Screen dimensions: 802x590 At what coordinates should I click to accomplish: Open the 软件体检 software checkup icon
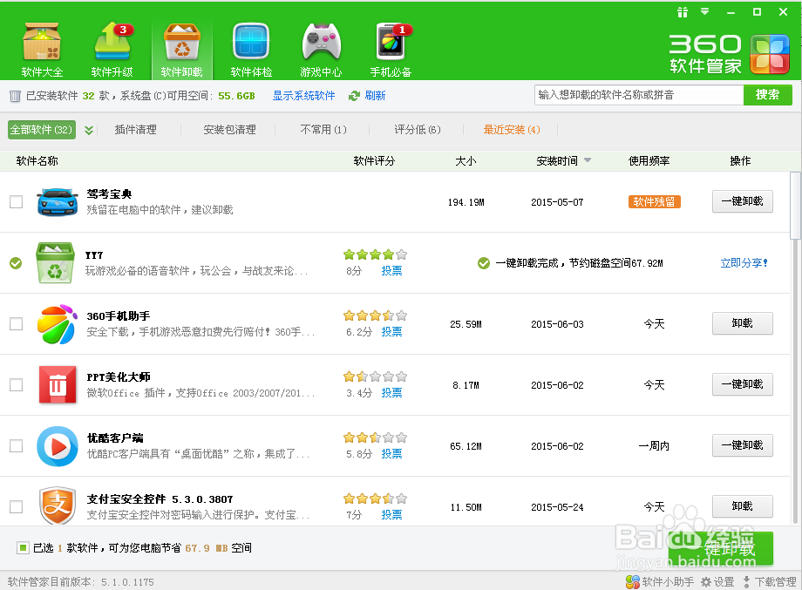(251, 50)
